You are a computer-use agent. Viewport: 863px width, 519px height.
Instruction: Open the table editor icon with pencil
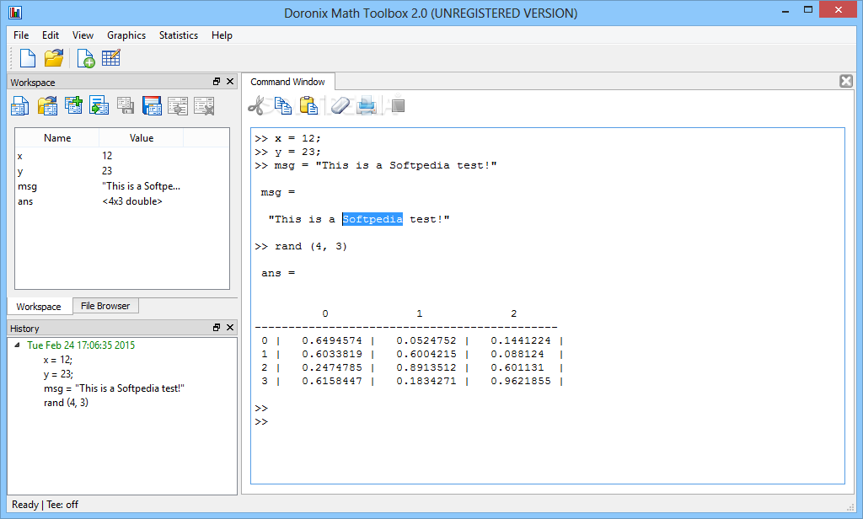click(x=111, y=58)
